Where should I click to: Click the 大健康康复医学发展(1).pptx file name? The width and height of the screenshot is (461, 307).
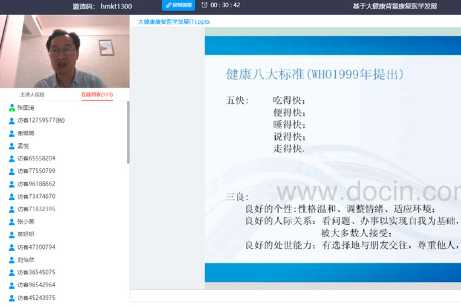pos(173,22)
